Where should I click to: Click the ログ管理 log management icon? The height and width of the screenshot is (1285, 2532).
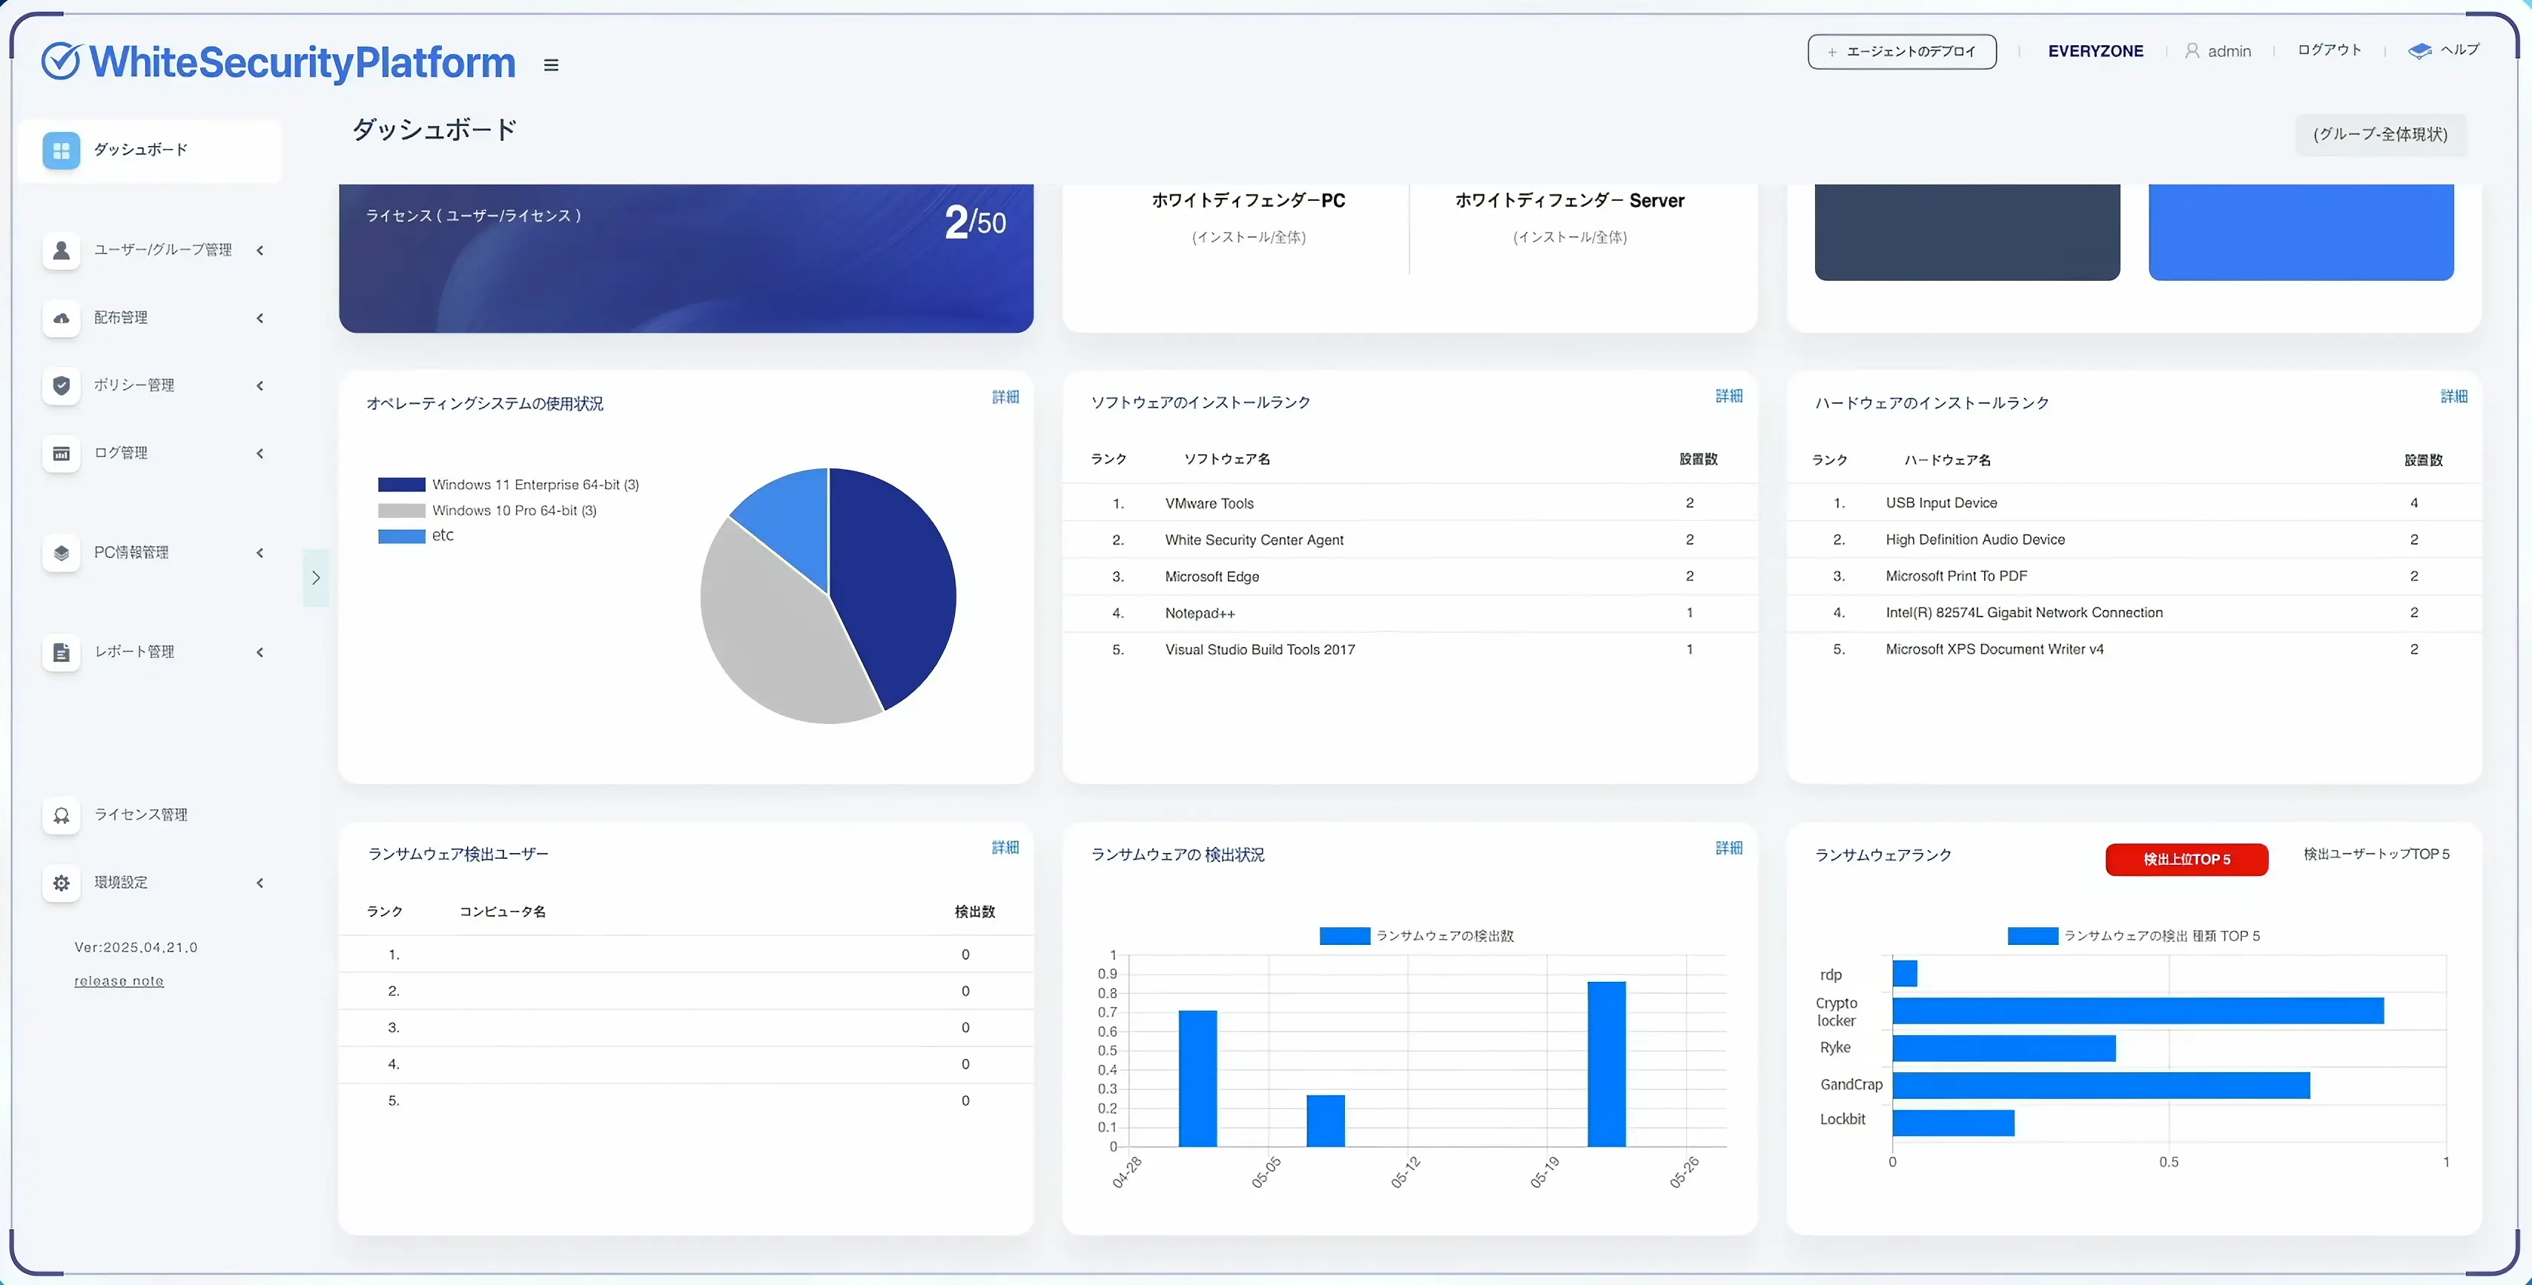click(61, 453)
